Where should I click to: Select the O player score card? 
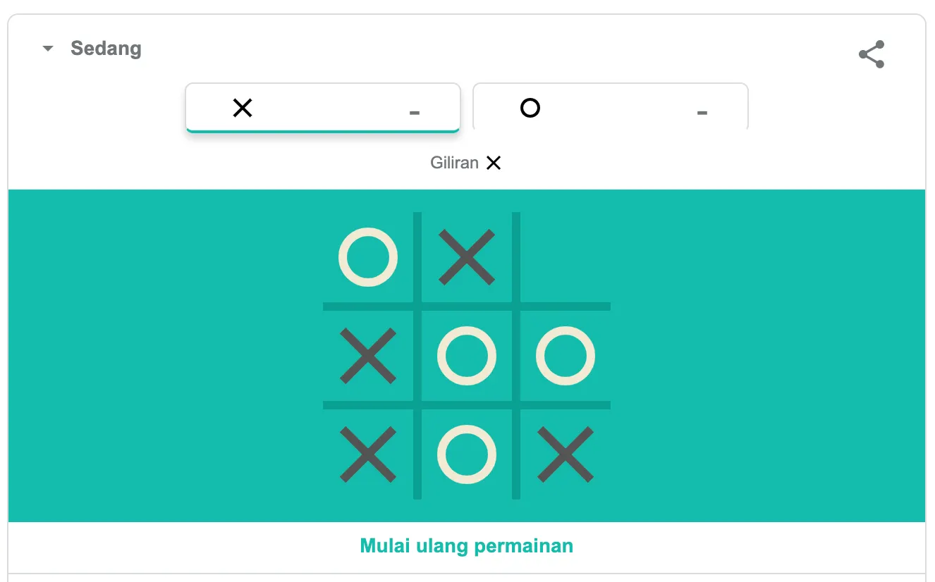click(610, 108)
